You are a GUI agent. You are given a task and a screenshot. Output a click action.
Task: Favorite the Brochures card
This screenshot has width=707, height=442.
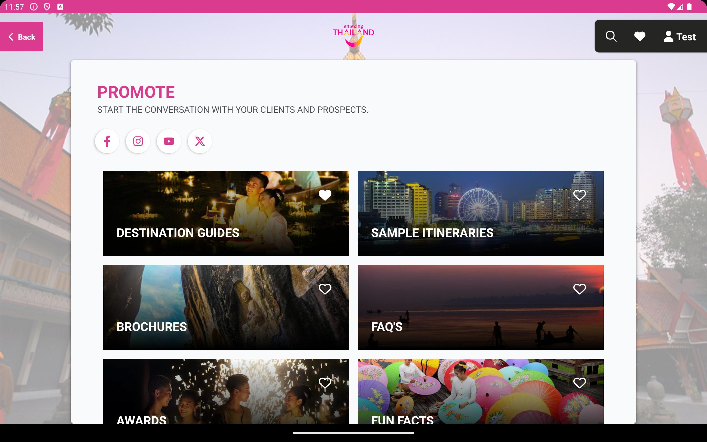(325, 289)
